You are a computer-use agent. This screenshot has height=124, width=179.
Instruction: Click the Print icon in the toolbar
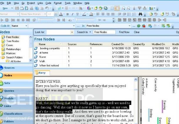(22, 8)
